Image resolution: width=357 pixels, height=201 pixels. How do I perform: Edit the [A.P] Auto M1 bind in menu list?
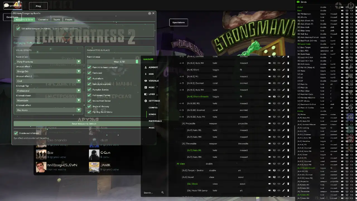click(283, 130)
